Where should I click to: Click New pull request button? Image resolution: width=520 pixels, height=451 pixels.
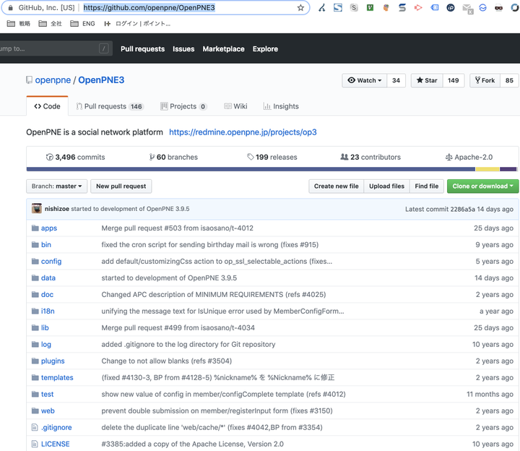[x=121, y=186]
